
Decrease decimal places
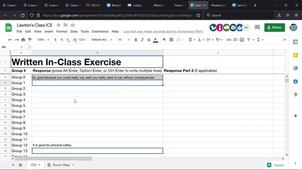68,40
